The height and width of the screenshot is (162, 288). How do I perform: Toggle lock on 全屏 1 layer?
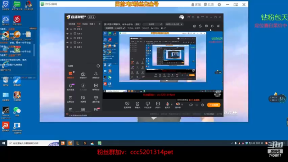pos(71,47)
